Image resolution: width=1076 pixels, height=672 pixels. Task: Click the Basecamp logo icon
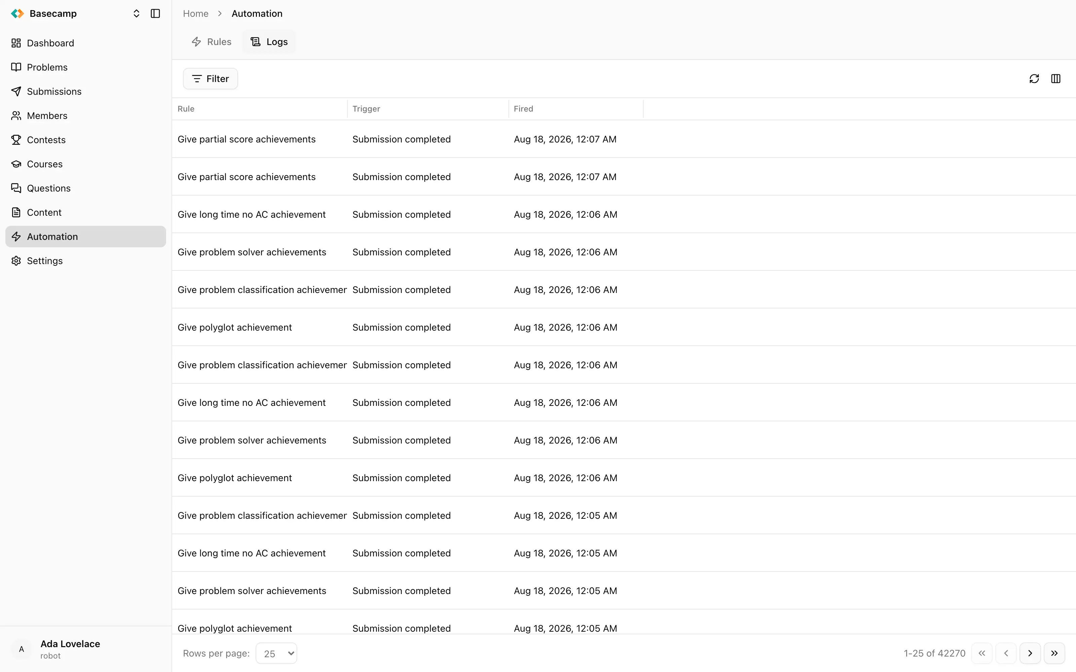17,13
